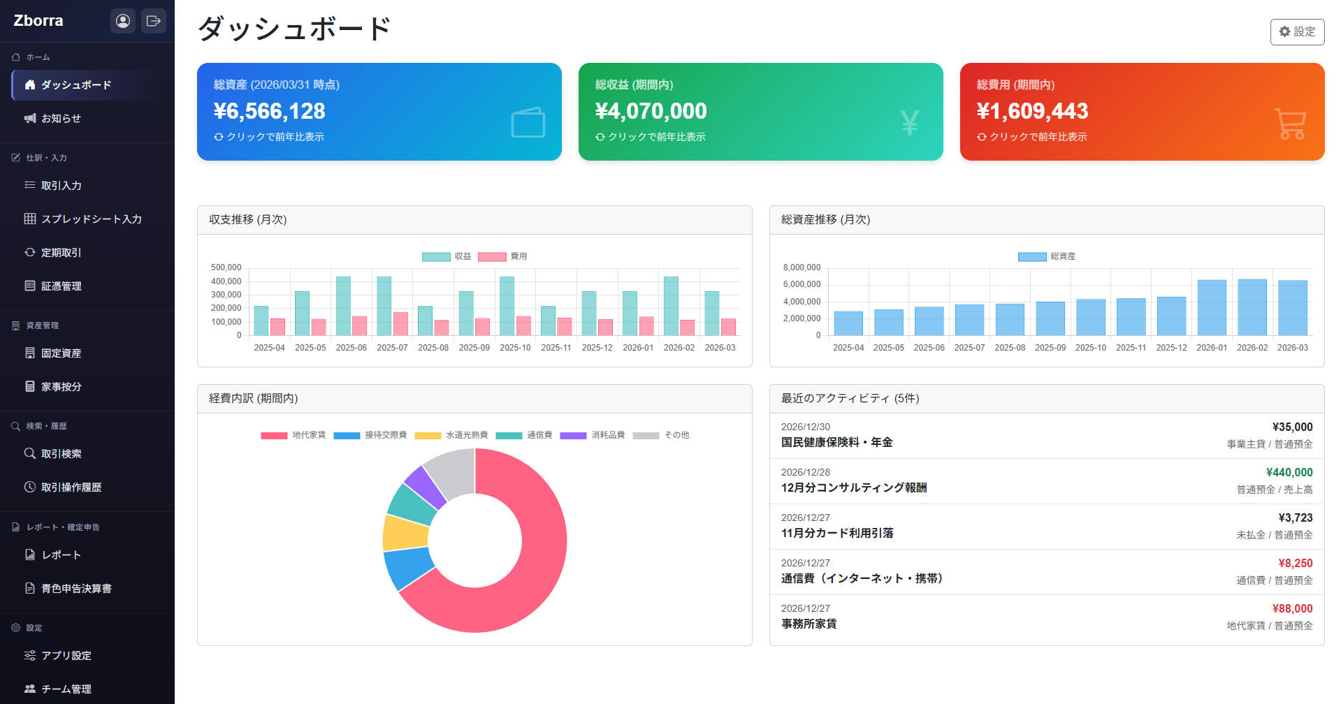Click the user profile icon
Screen dimensions: 1341x704
coord(123,21)
